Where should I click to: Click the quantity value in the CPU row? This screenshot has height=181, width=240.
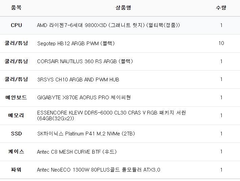tap(221, 25)
